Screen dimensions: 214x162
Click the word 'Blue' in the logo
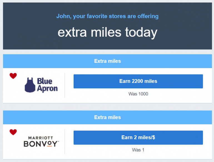click(x=44, y=81)
